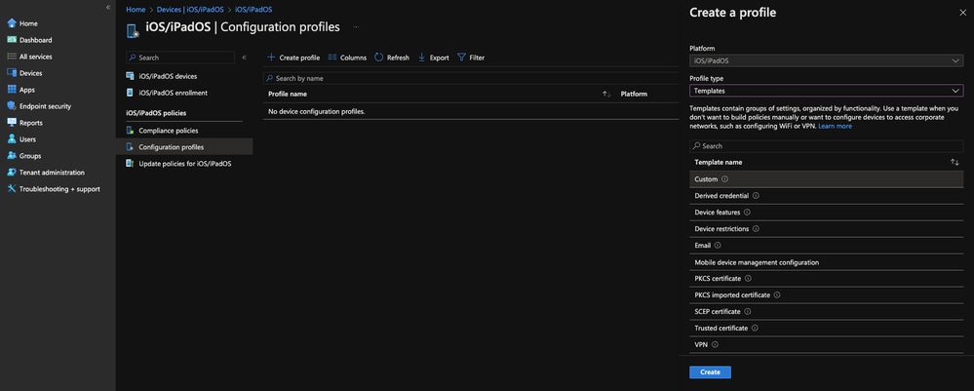
Task: Click the info icon next to VPN
Action: [715, 344]
